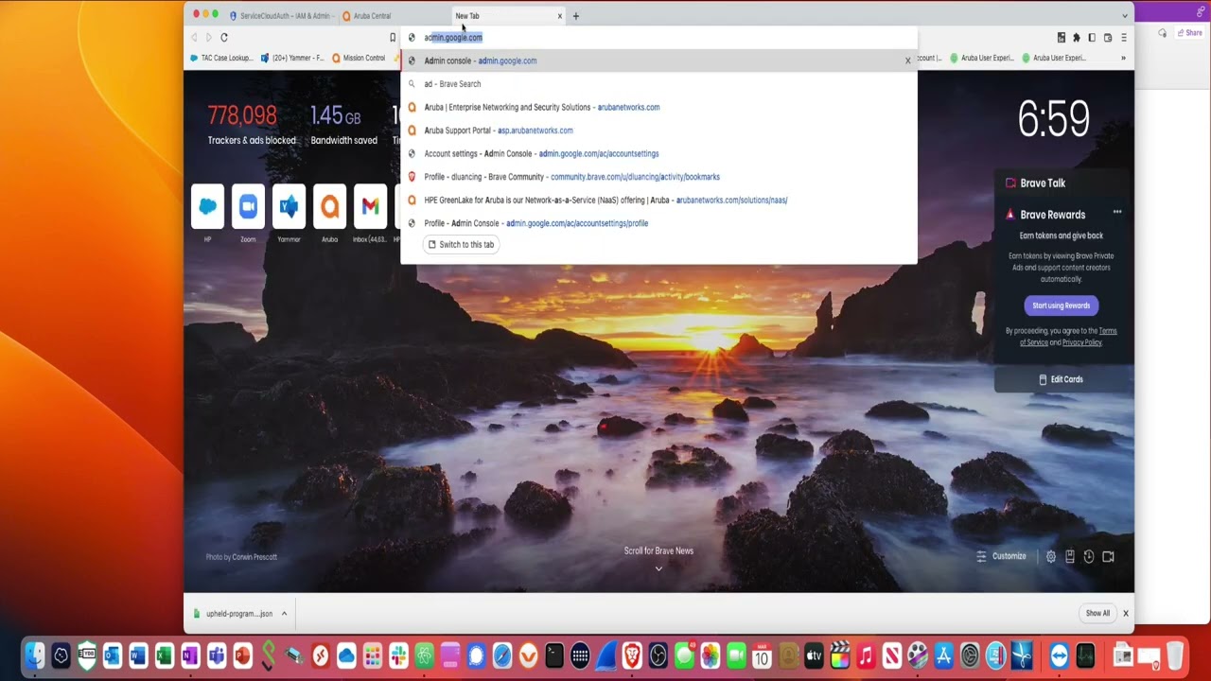The height and width of the screenshot is (681, 1211).
Task: Open new tab page settings gear
Action: click(1050, 557)
